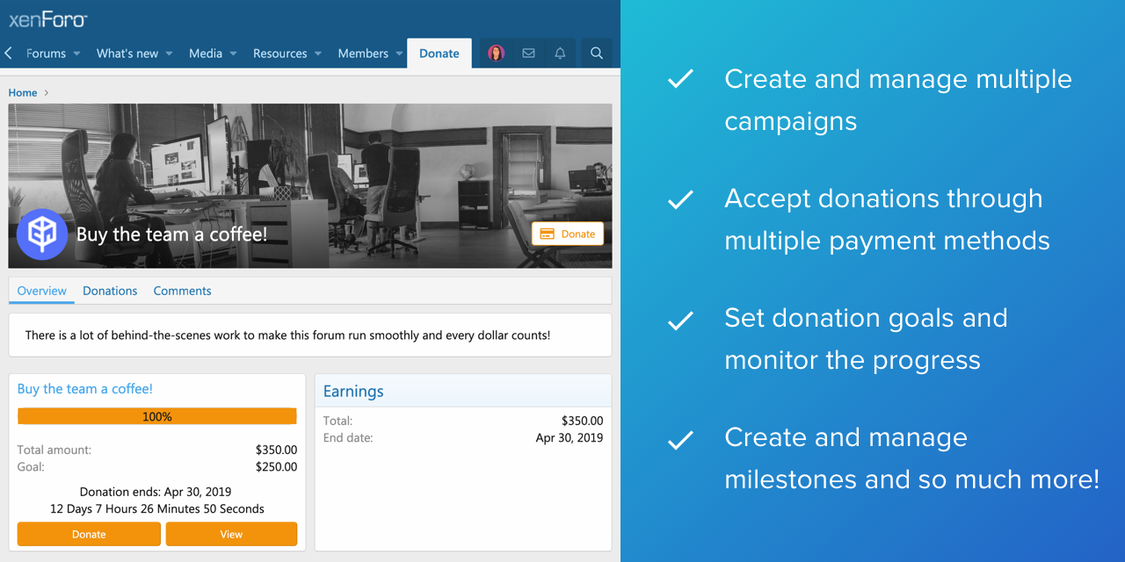This screenshot has height=562, width=1125.
Task: Select the Donate navigation tab
Action: (x=439, y=54)
